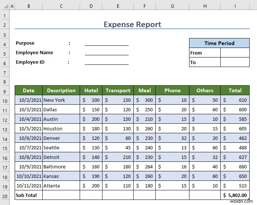Viewport: 257px width, 205px height.
Task: Click the Transport column heading
Action: [x=118, y=90]
